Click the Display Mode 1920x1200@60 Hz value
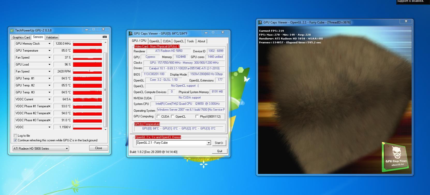Screen dimensions: 430x195 tap(206, 74)
